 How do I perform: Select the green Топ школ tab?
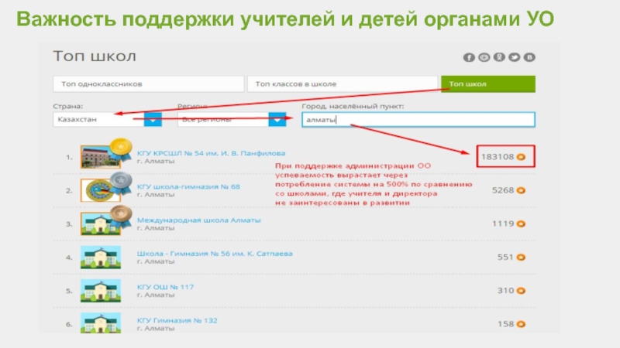coord(488,84)
